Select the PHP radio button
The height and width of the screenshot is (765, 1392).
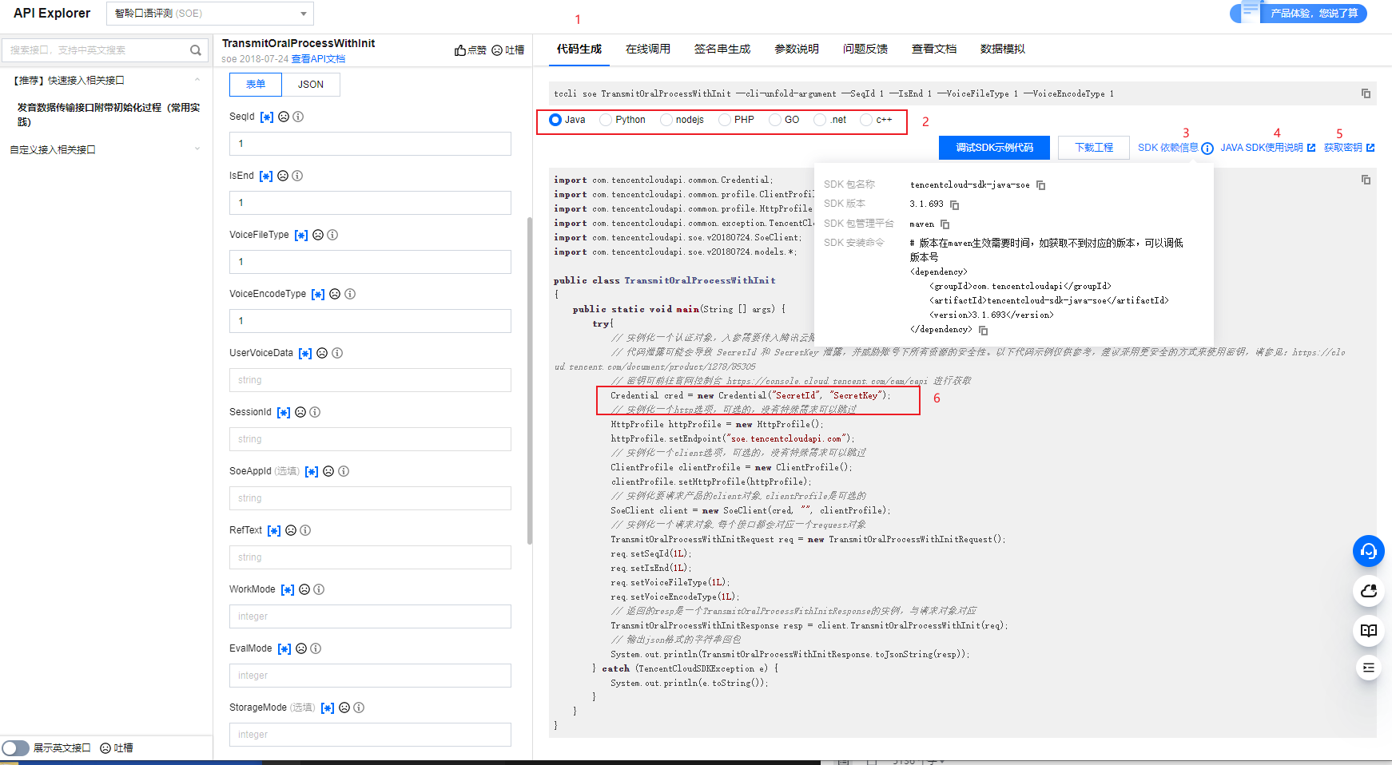tap(725, 120)
